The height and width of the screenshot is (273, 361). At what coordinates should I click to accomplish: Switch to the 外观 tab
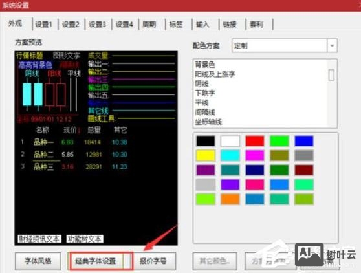[16, 23]
